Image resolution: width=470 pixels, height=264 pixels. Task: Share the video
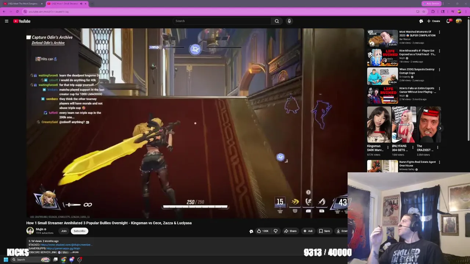(x=290, y=231)
